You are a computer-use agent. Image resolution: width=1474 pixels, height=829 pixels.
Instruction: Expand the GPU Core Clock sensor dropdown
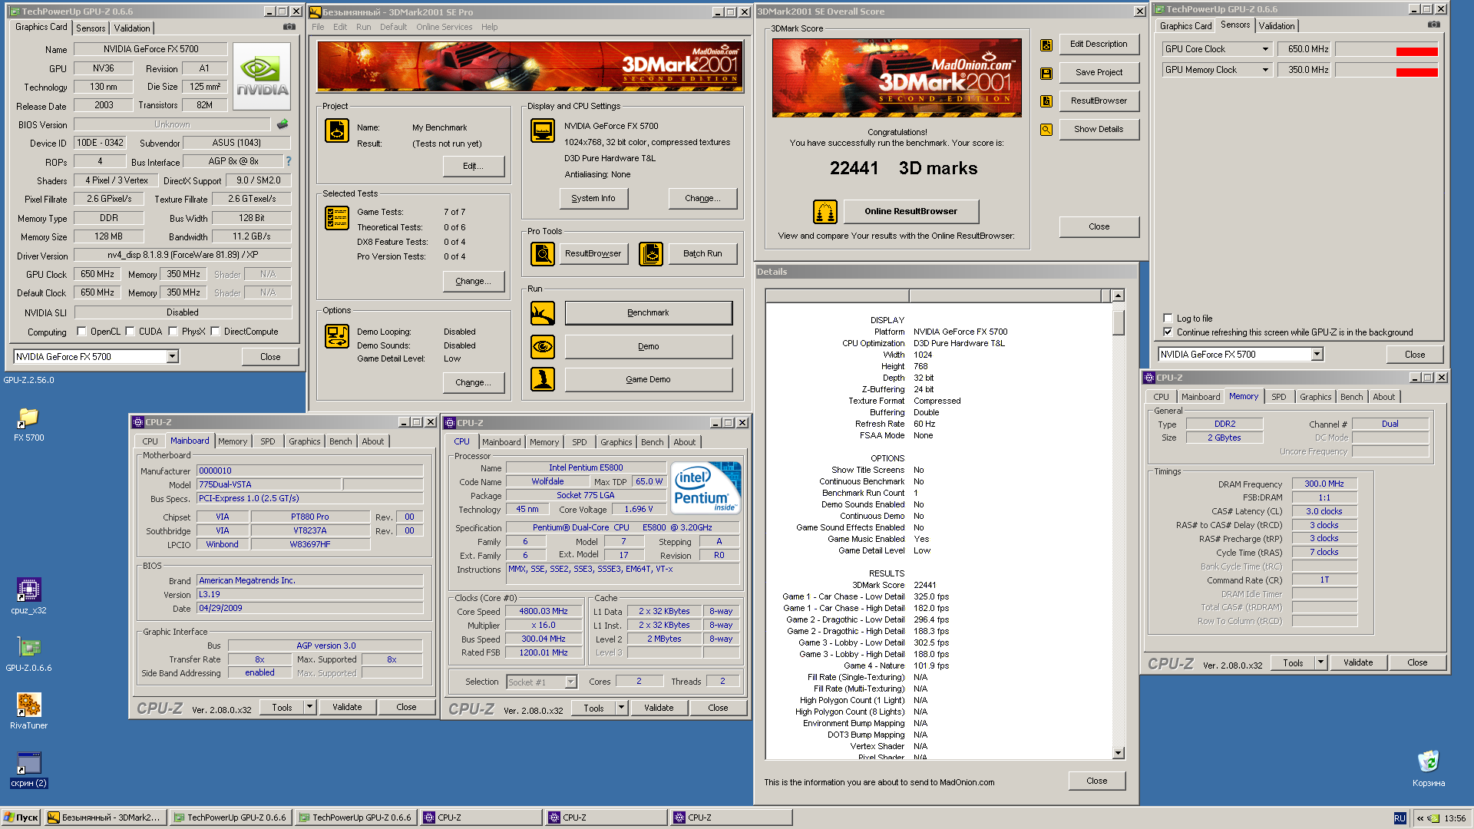pos(1265,49)
